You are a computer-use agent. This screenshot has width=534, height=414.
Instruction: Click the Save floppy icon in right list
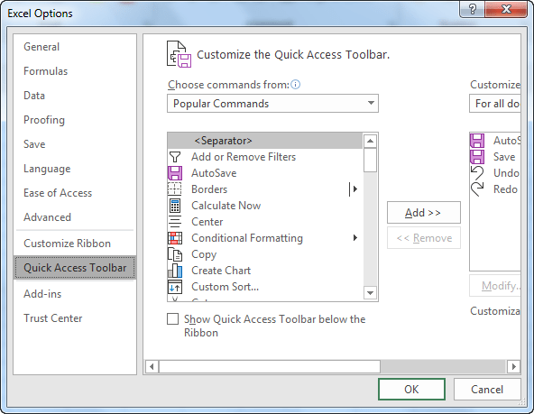477,157
